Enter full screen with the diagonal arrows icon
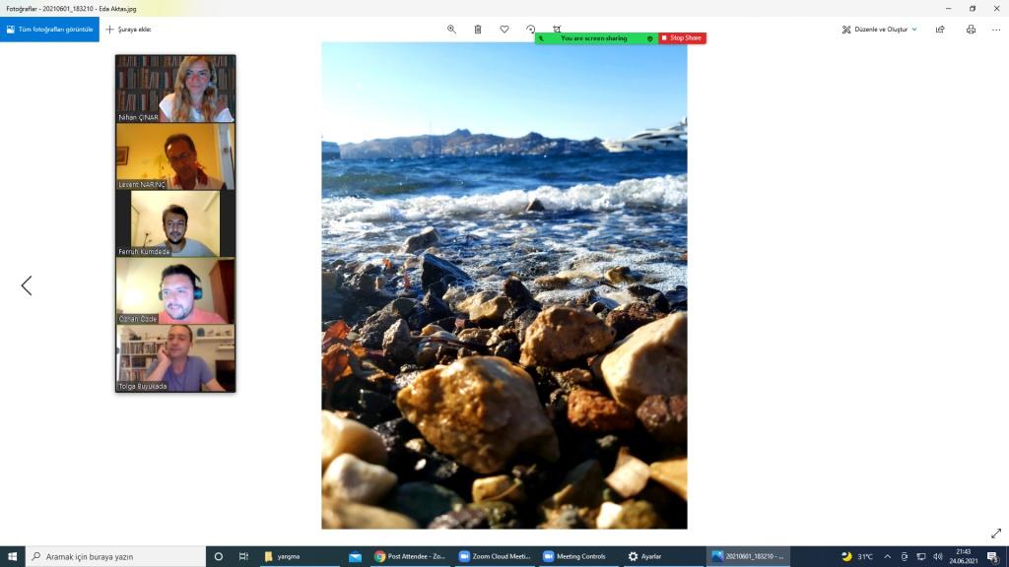 [995, 534]
